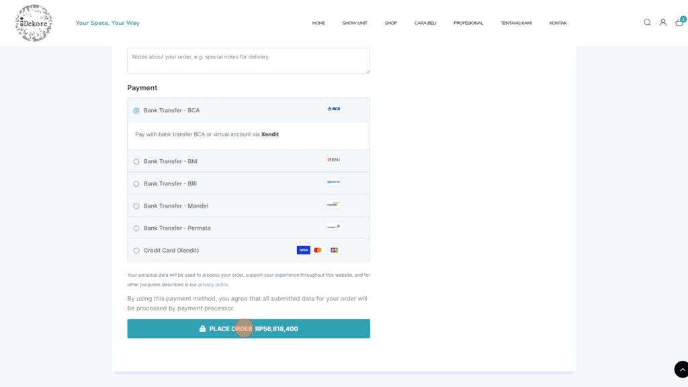Click the Mandiri bank logo
This screenshot has width=688, height=387.
(334, 204)
